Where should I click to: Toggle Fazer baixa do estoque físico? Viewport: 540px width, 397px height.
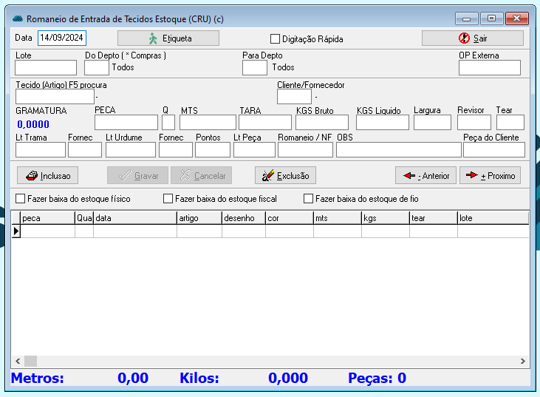[x=20, y=199]
